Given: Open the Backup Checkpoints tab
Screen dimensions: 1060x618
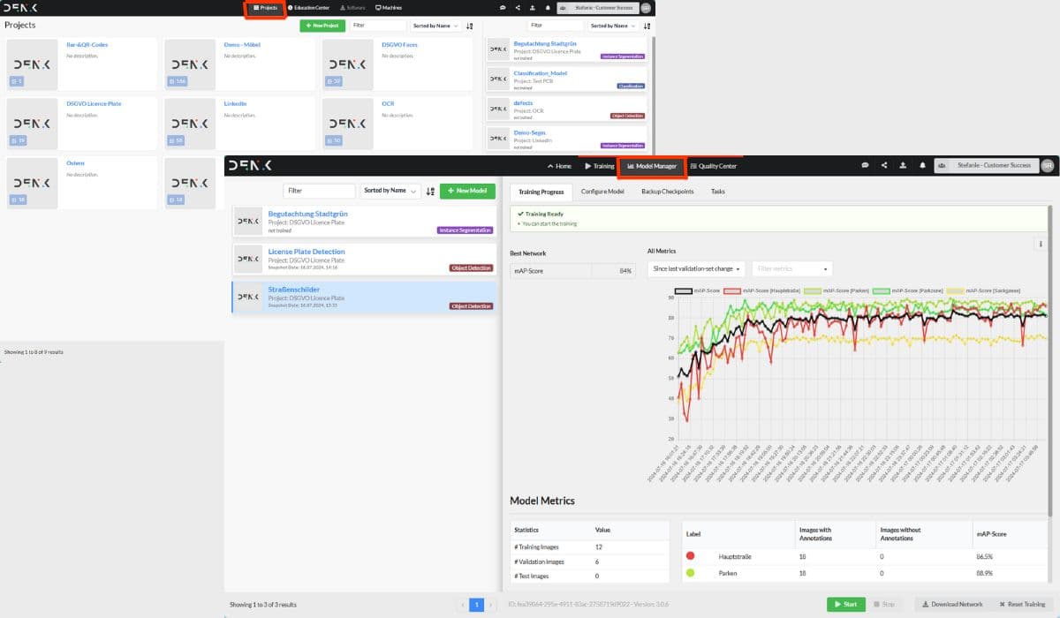Looking at the screenshot, I should 667,192.
